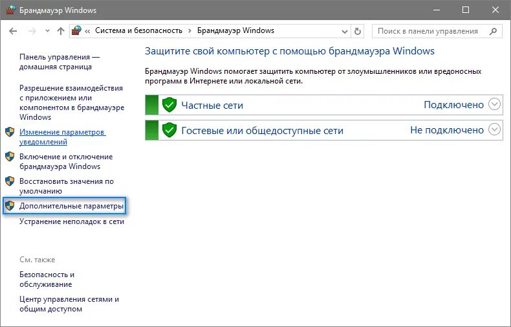The image size is (511, 327).
Task: Open 'Разрешение взаимодействия с приложением' link
Action: pyautogui.click(x=72, y=102)
